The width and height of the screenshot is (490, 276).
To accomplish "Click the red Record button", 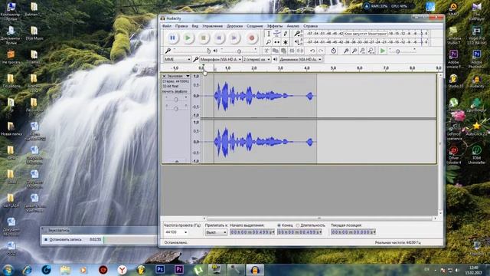I will 251,38.
